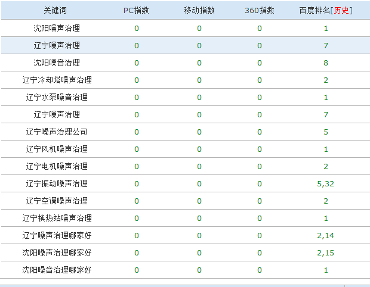The height and width of the screenshot is (287, 370).
Task: Open keyword 辽宁振动噪声治理
Action: pos(57,183)
